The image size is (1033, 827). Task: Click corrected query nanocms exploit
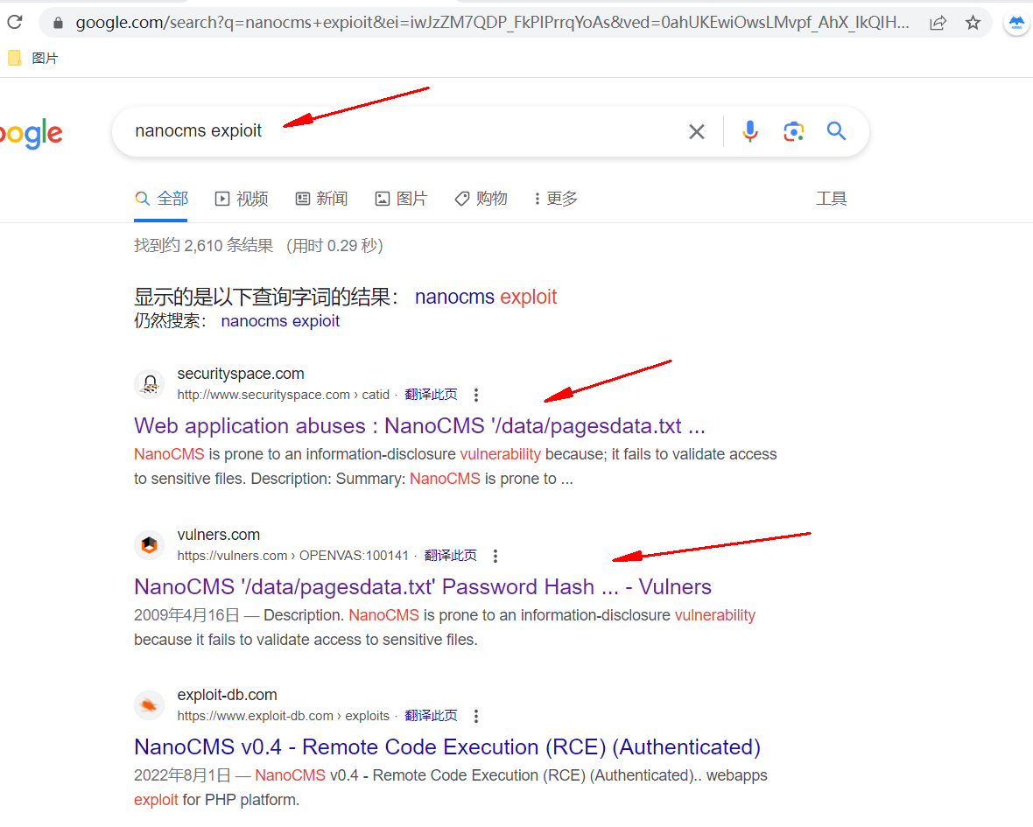tap(486, 297)
